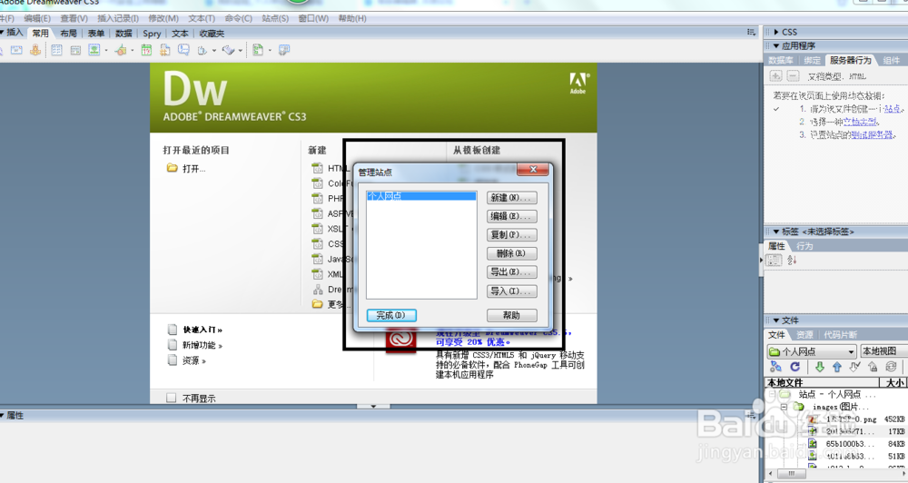Collapse the 属性 panel at the bottom
The image size is (908, 483).
click(x=3, y=415)
